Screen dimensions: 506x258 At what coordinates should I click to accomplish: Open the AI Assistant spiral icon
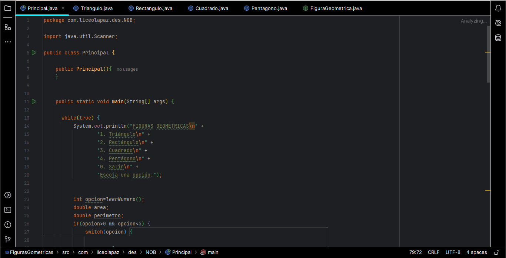point(498,23)
